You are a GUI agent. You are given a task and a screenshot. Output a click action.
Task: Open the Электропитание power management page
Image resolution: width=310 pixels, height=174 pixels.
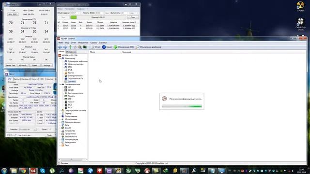point(74,76)
